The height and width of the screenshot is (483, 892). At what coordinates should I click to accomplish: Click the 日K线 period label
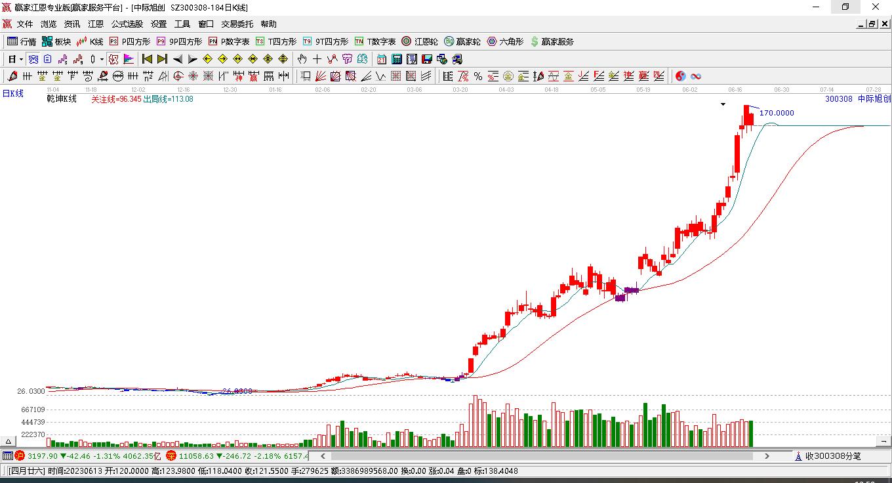[x=12, y=94]
